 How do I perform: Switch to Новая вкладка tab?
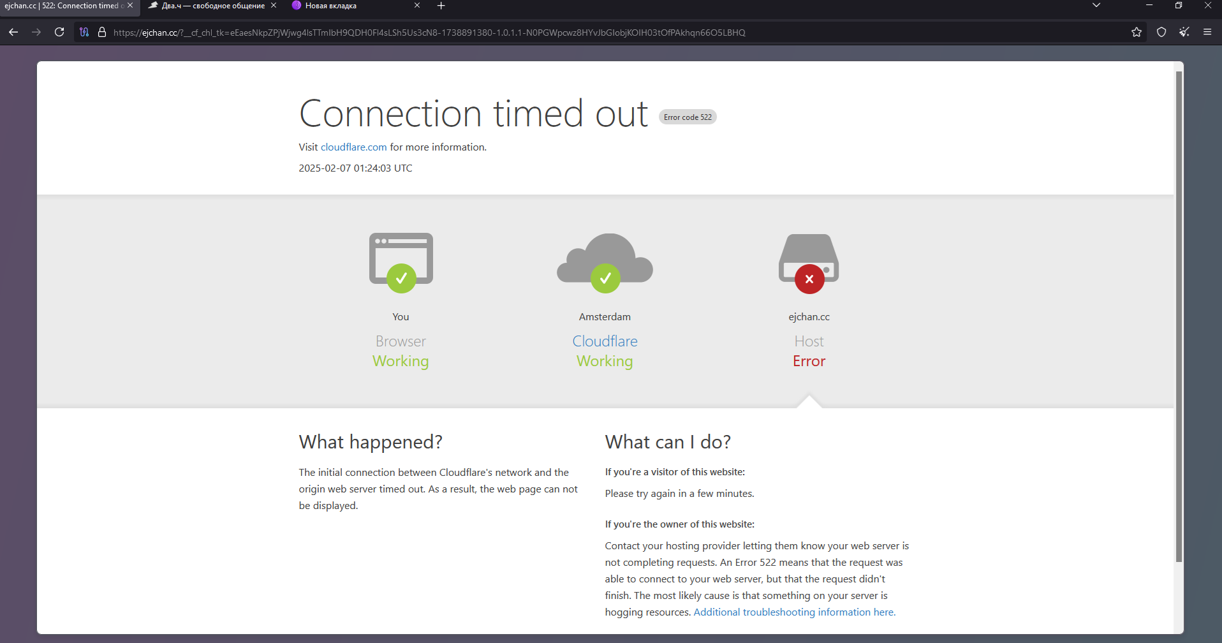[331, 6]
